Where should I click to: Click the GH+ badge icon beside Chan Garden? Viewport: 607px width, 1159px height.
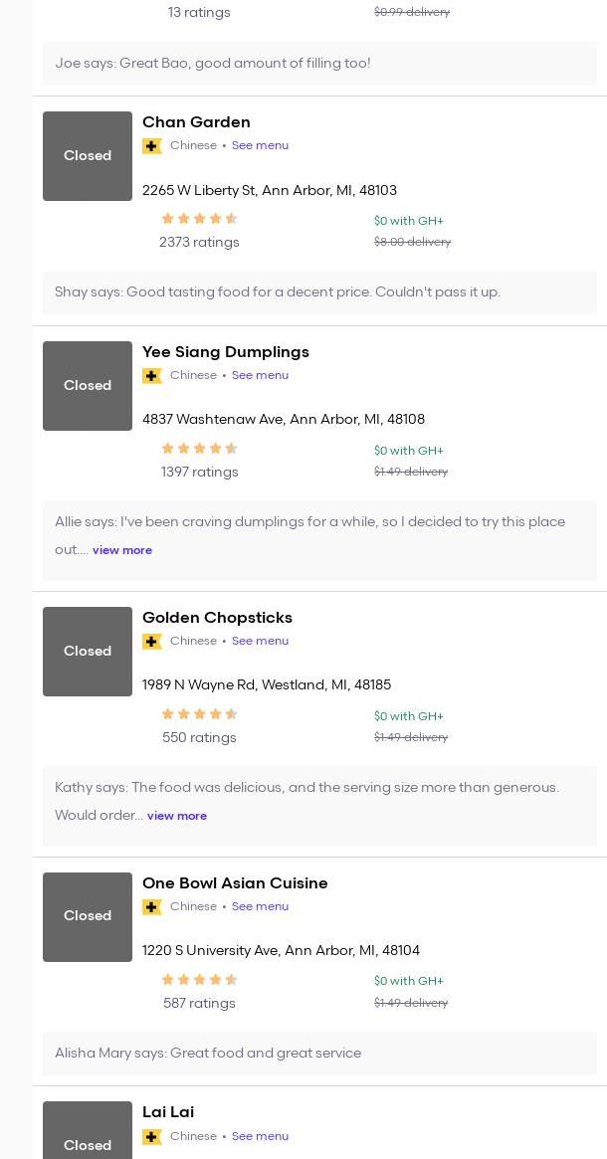pos(152,146)
